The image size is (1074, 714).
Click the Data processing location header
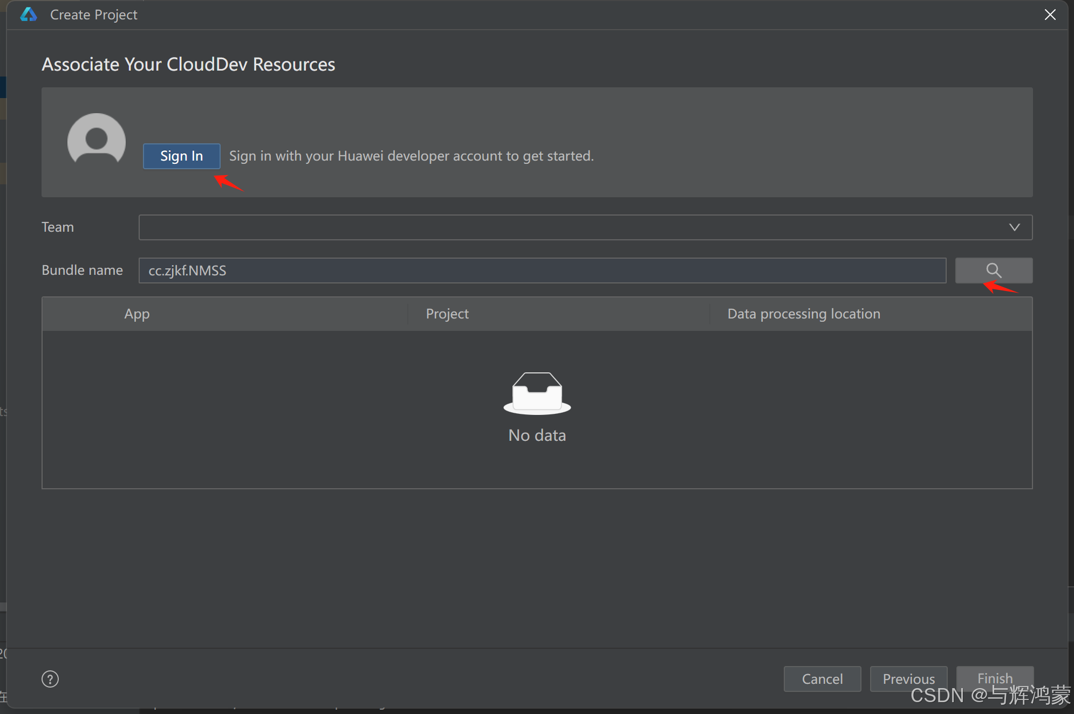804,314
